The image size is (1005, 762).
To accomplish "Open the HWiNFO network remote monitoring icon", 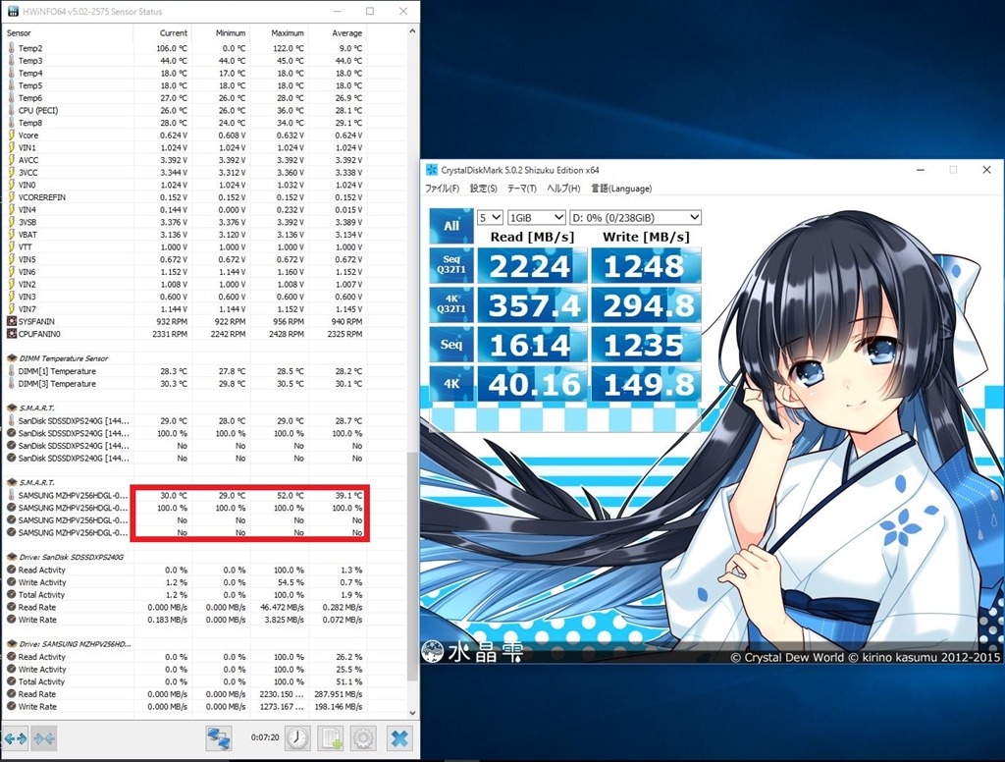I will click(x=219, y=738).
